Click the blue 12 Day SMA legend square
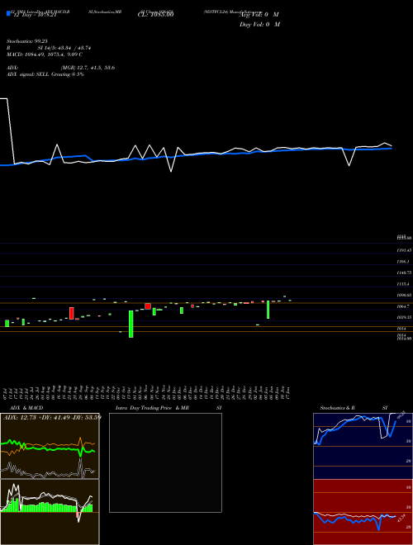413x545 pixels. pos(9,14)
